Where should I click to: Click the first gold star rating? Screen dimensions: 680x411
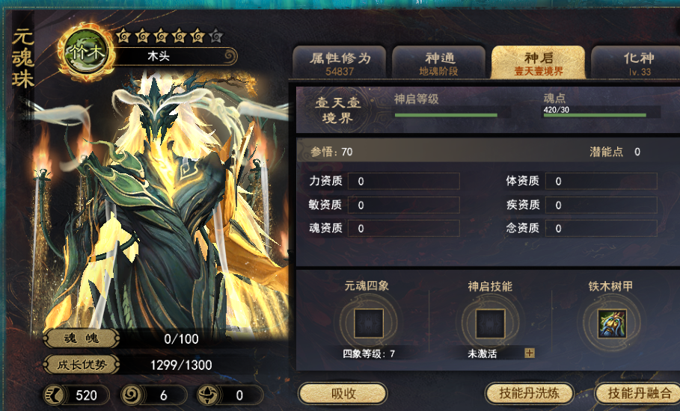coord(123,36)
